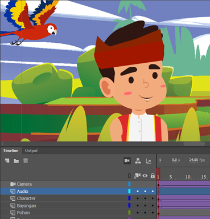Click the attach-to-camera column header icon
The image size is (210, 219).
137,176
